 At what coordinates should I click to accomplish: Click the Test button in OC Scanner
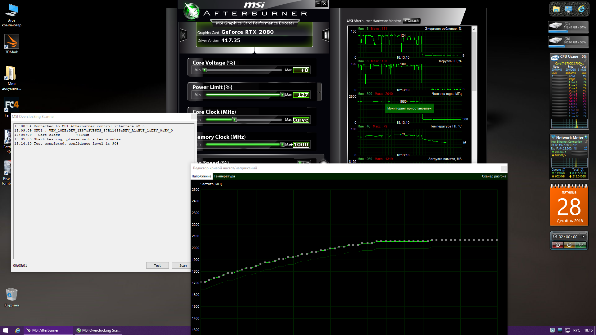pyautogui.click(x=157, y=266)
